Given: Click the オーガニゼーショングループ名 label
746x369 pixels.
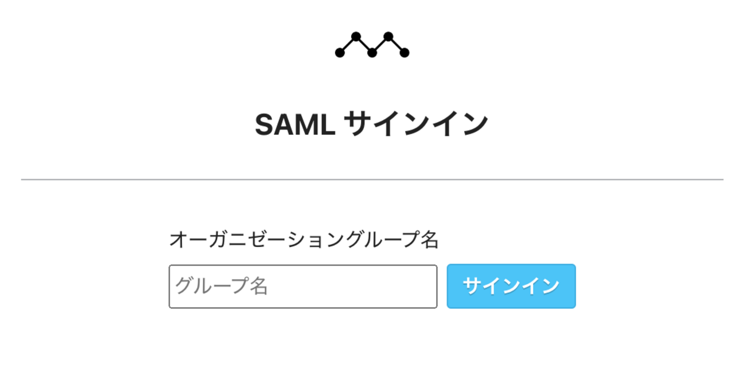Looking at the screenshot, I should (x=304, y=240).
